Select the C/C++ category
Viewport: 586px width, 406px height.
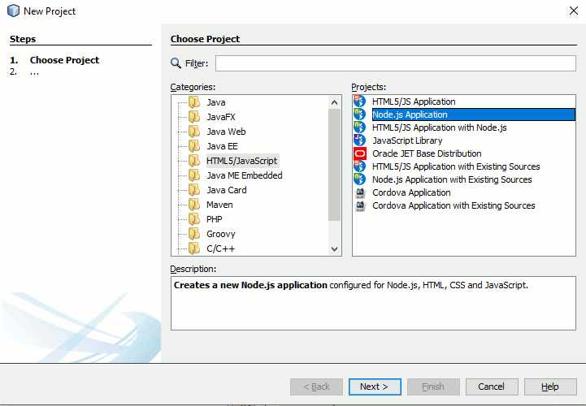click(x=220, y=248)
